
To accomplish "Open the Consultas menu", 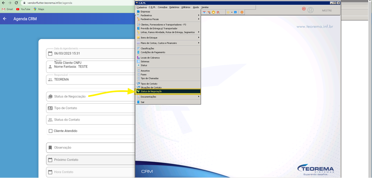I will (x=163, y=7).
